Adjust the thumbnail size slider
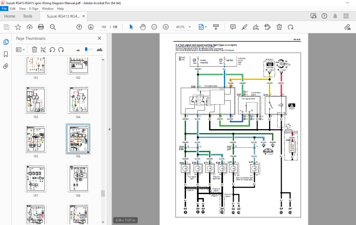The height and width of the screenshot is (225, 356). coord(86,49)
